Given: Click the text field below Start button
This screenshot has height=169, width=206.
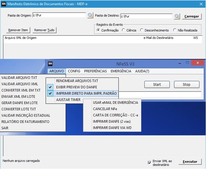Looking at the screenshot, I should click(x=160, y=94).
